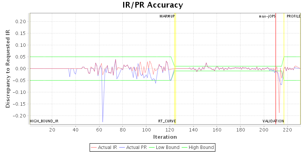Select the HIGH_BOUND_IR marker label
Viewport: 305px width, 152px height.
click(44, 121)
